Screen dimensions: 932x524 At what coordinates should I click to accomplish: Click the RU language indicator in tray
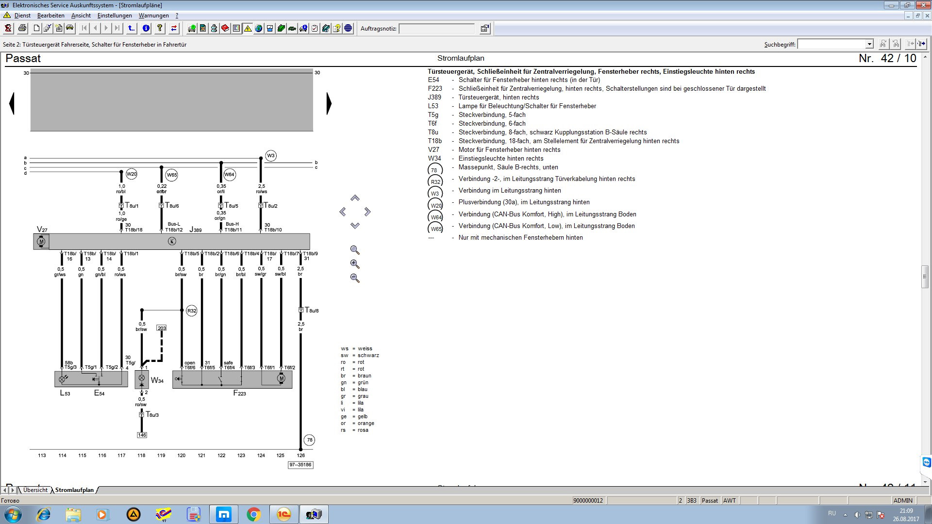click(x=832, y=513)
